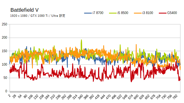This screenshot has height=103, width=184.
Task: Click the y-axis label 150
Action: click(x=5, y=51)
